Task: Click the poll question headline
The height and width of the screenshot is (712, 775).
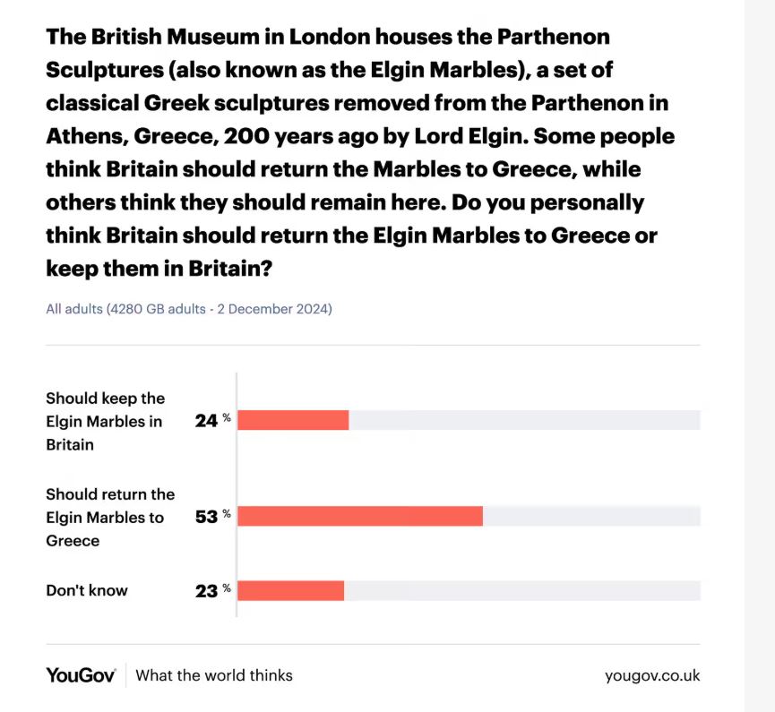Action: coord(360,152)
